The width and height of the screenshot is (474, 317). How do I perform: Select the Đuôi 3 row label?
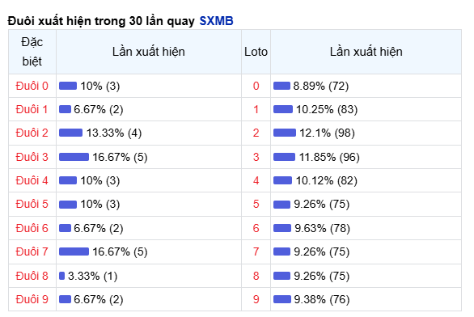32,157
